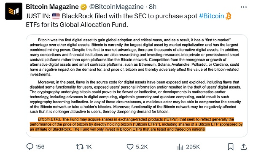This screenshot has width=253, height=153.
Task: Open the Bitcoin Magazine profile avatar
Action: click(x=14, y=11)
